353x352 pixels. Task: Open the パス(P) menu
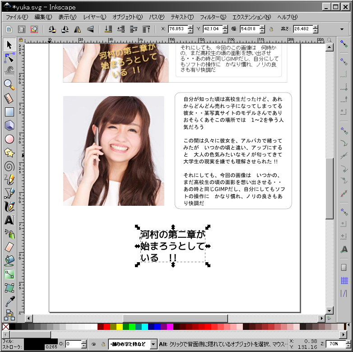coord(157,17)
